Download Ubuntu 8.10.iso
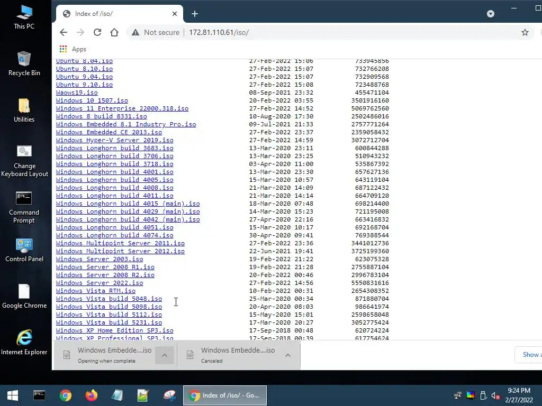This screenshot has width=542, height=406. pyautogui.click(x=84, y=69)
